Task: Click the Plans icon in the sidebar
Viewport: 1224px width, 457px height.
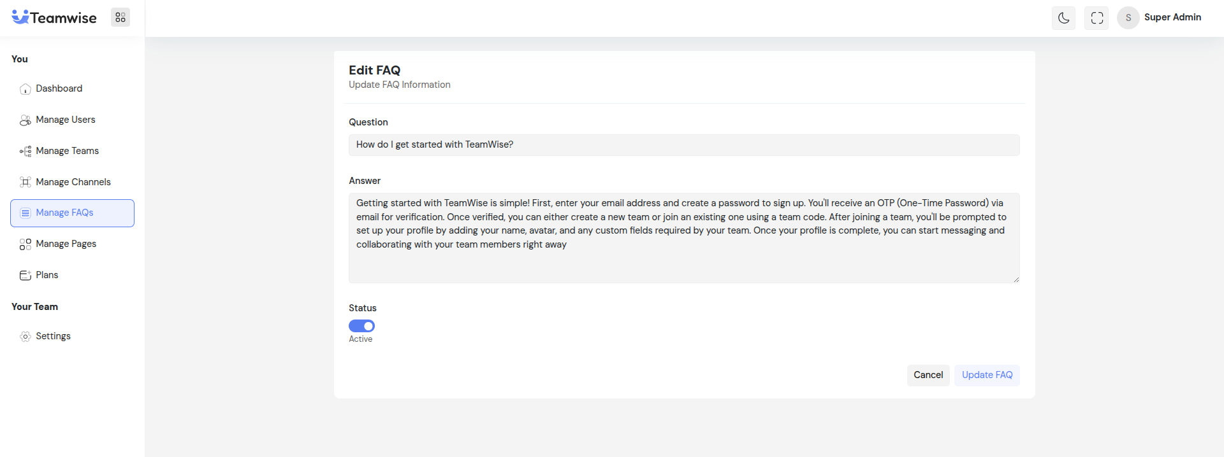Action: [x=25, y=276]
